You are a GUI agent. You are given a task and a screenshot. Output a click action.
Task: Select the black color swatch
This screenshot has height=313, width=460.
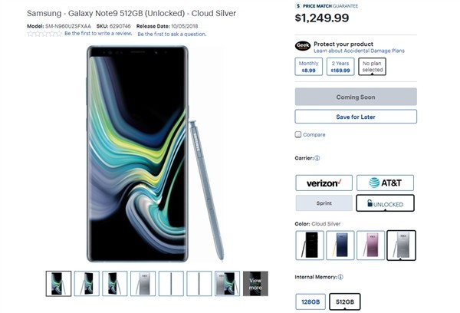coord(310,244)
